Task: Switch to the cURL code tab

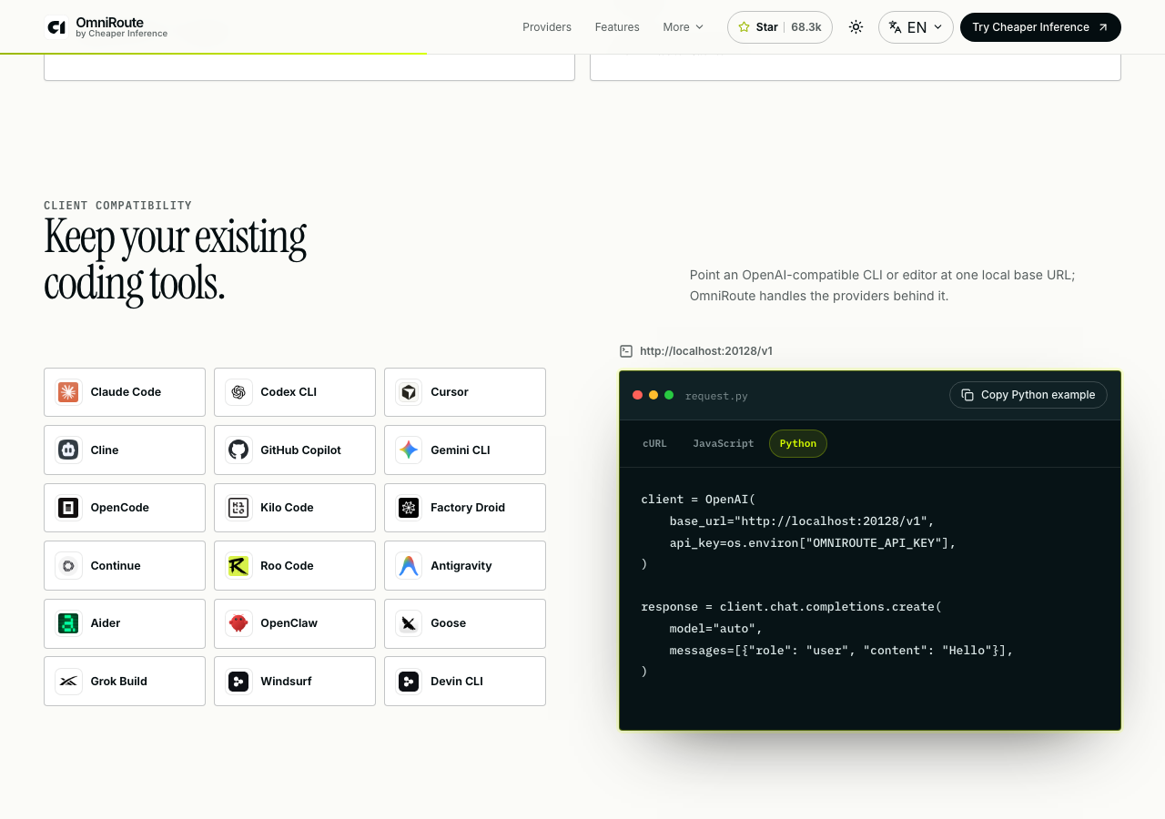Action: [654, 444]
